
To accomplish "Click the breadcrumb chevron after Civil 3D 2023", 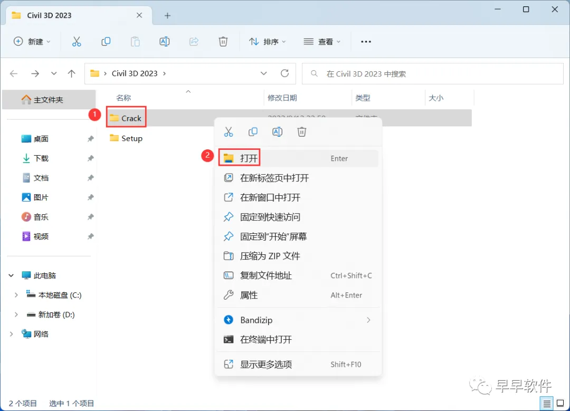I will (x=164, y=73).
